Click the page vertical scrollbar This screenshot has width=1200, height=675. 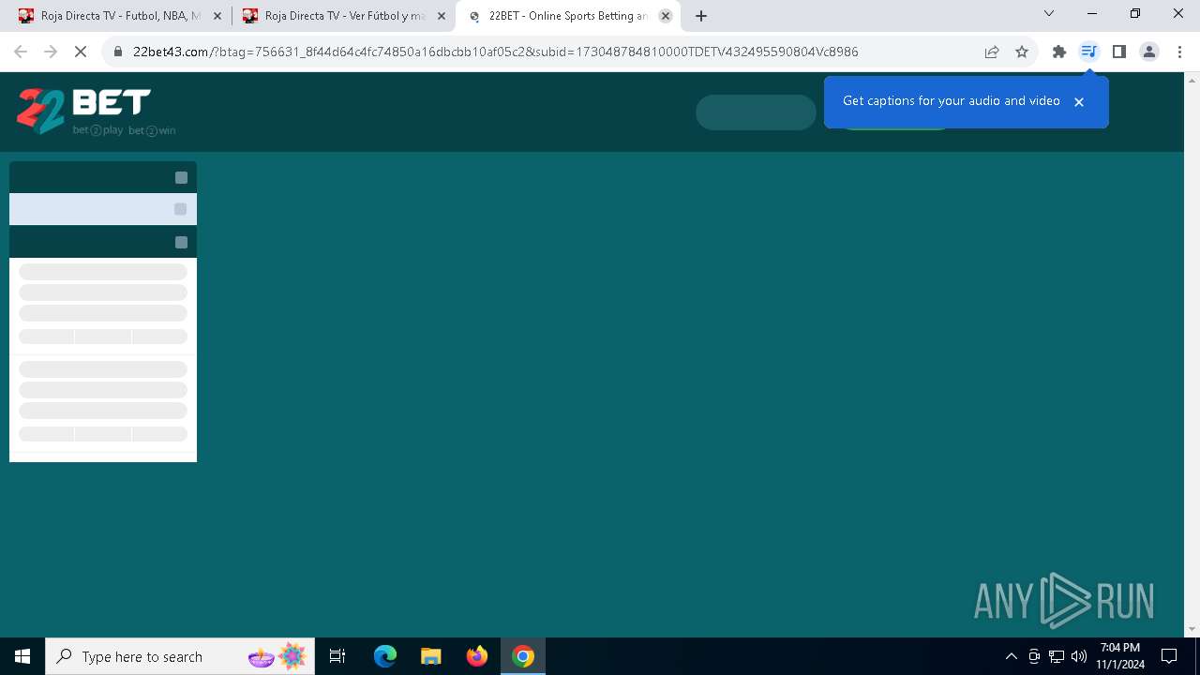(x=1192, y=354)
